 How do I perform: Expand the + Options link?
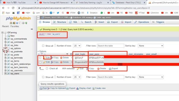pos(42,51)
